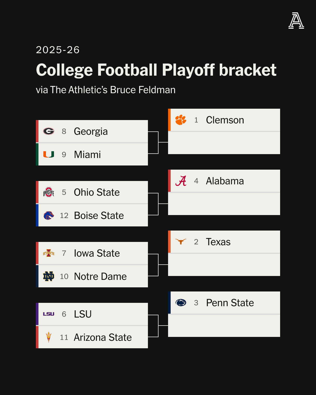Screen dimensions: 316x395
Task: Select the Notre Dame team name
Action: coord(100,276)
